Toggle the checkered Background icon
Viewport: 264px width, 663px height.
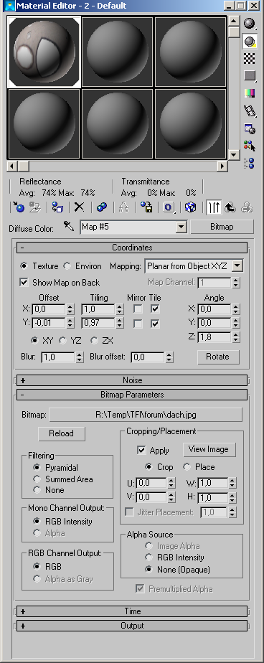(250, 58)
